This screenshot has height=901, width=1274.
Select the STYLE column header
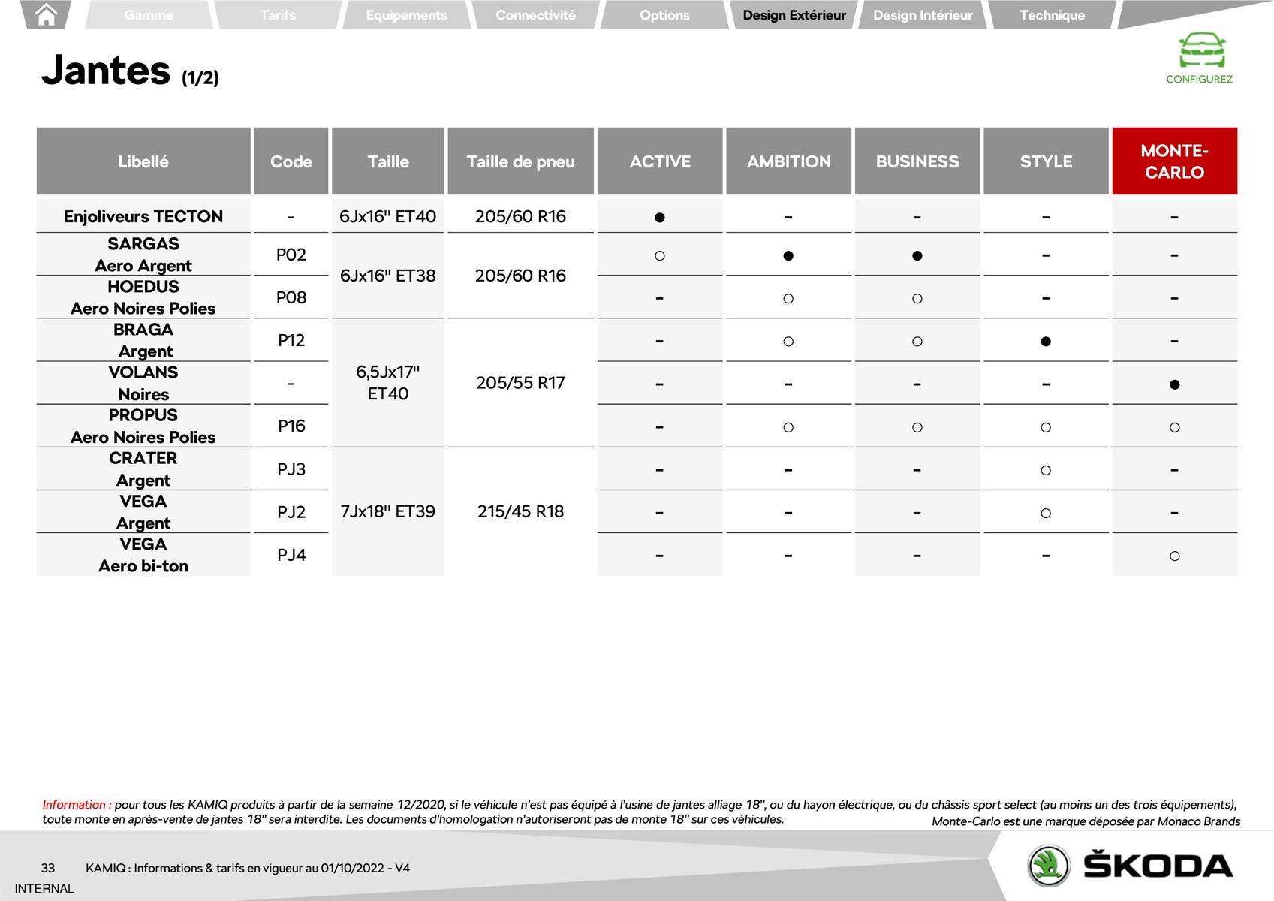pyautogui.click(x=1046, y=161)
